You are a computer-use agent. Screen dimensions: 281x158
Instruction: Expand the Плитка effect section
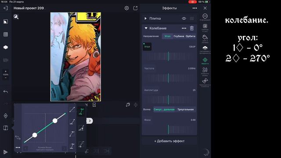(x=145, y=18)
